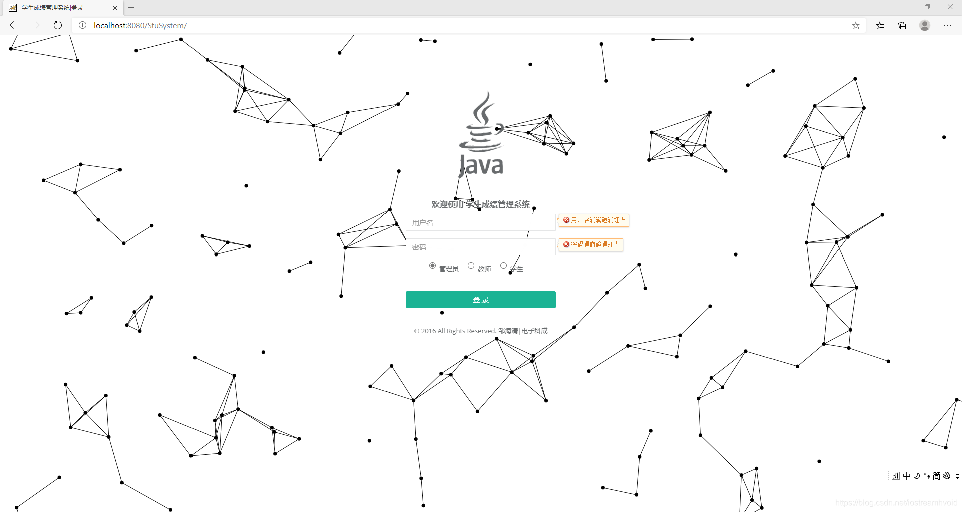View site information icon in address bar
The height and width of the screenshot is (512, 962).
[x=83, y=25]
